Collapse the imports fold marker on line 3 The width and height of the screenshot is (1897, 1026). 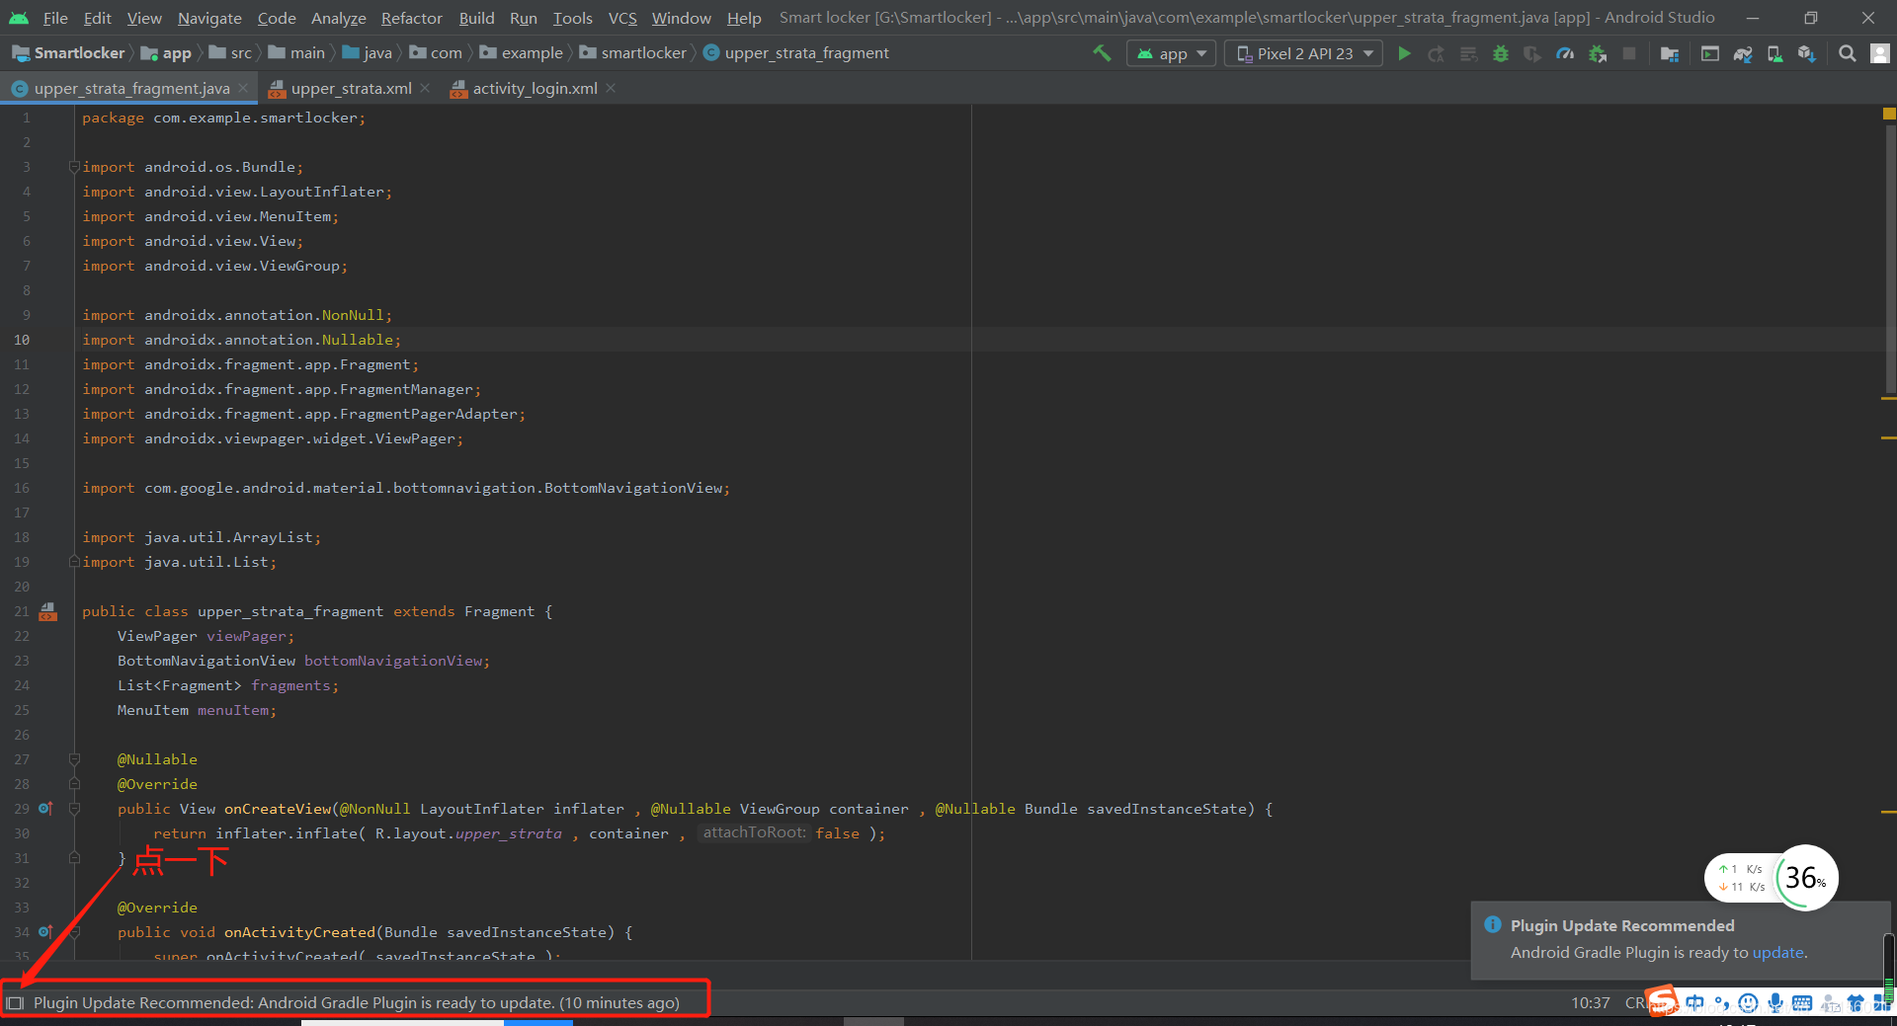tap(74, 167)
